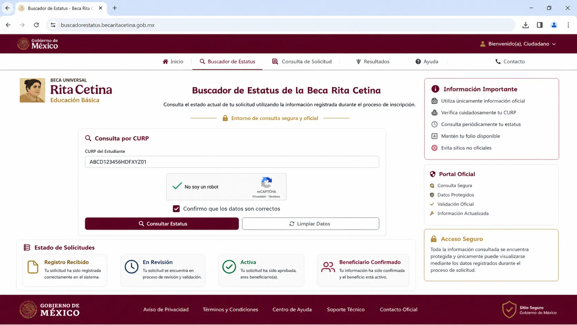This screenshot has height=325, width=577.
Task: Focus the CURP del Estudiante input field
Action: (x=232, y=162)
